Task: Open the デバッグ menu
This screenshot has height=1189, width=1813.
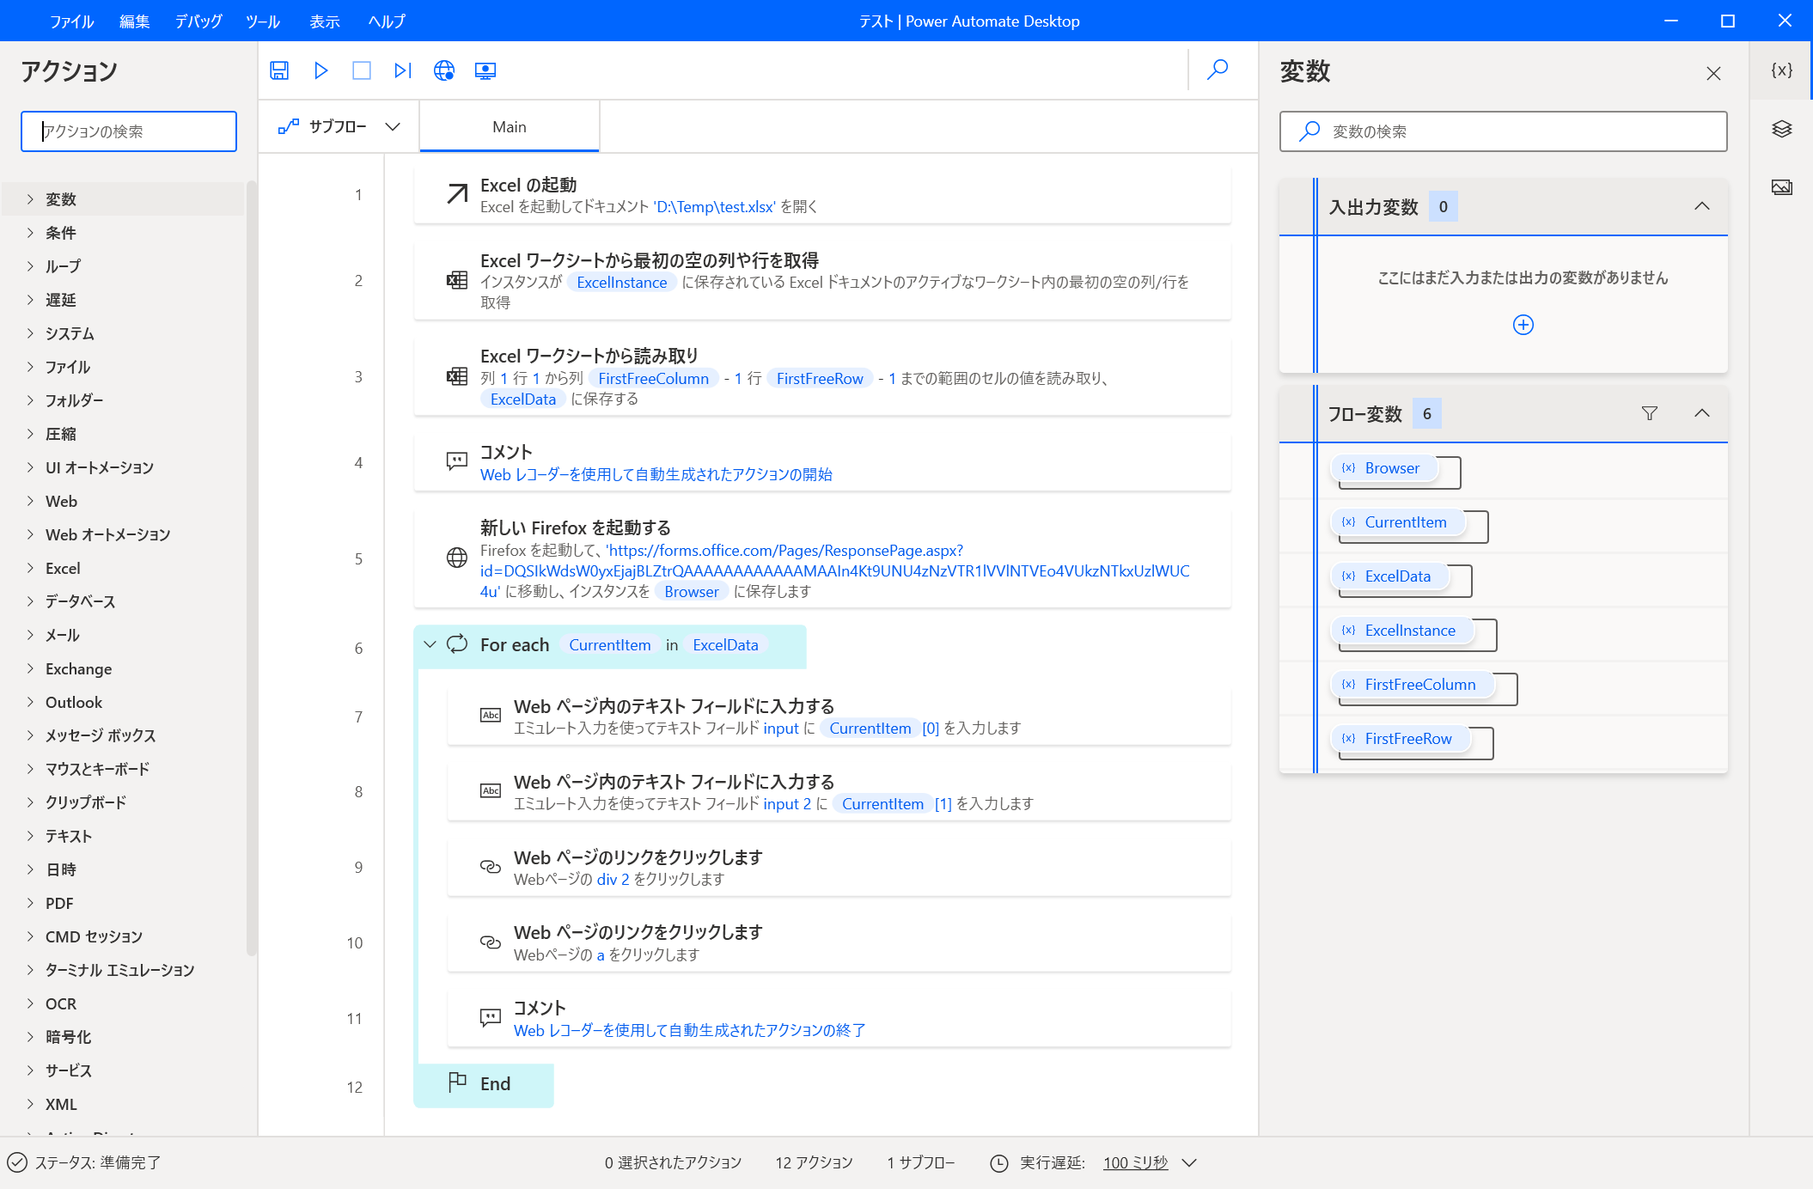Action: click(x=198, y=21)
